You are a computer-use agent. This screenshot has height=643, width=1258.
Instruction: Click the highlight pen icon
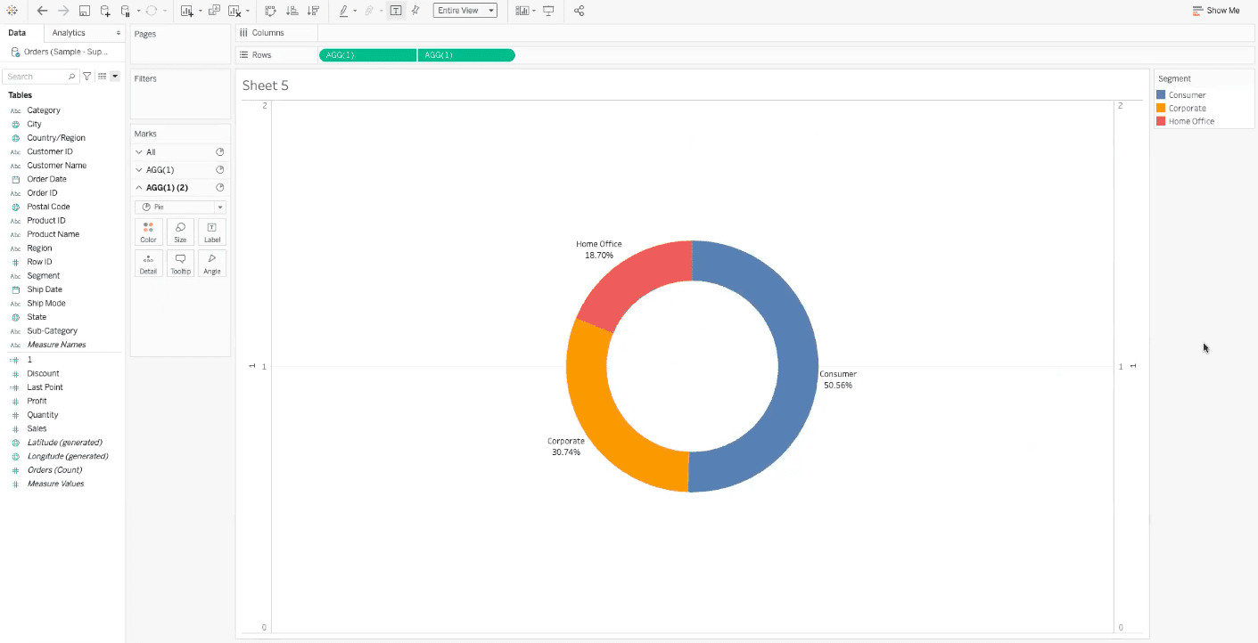coord(343,11)
